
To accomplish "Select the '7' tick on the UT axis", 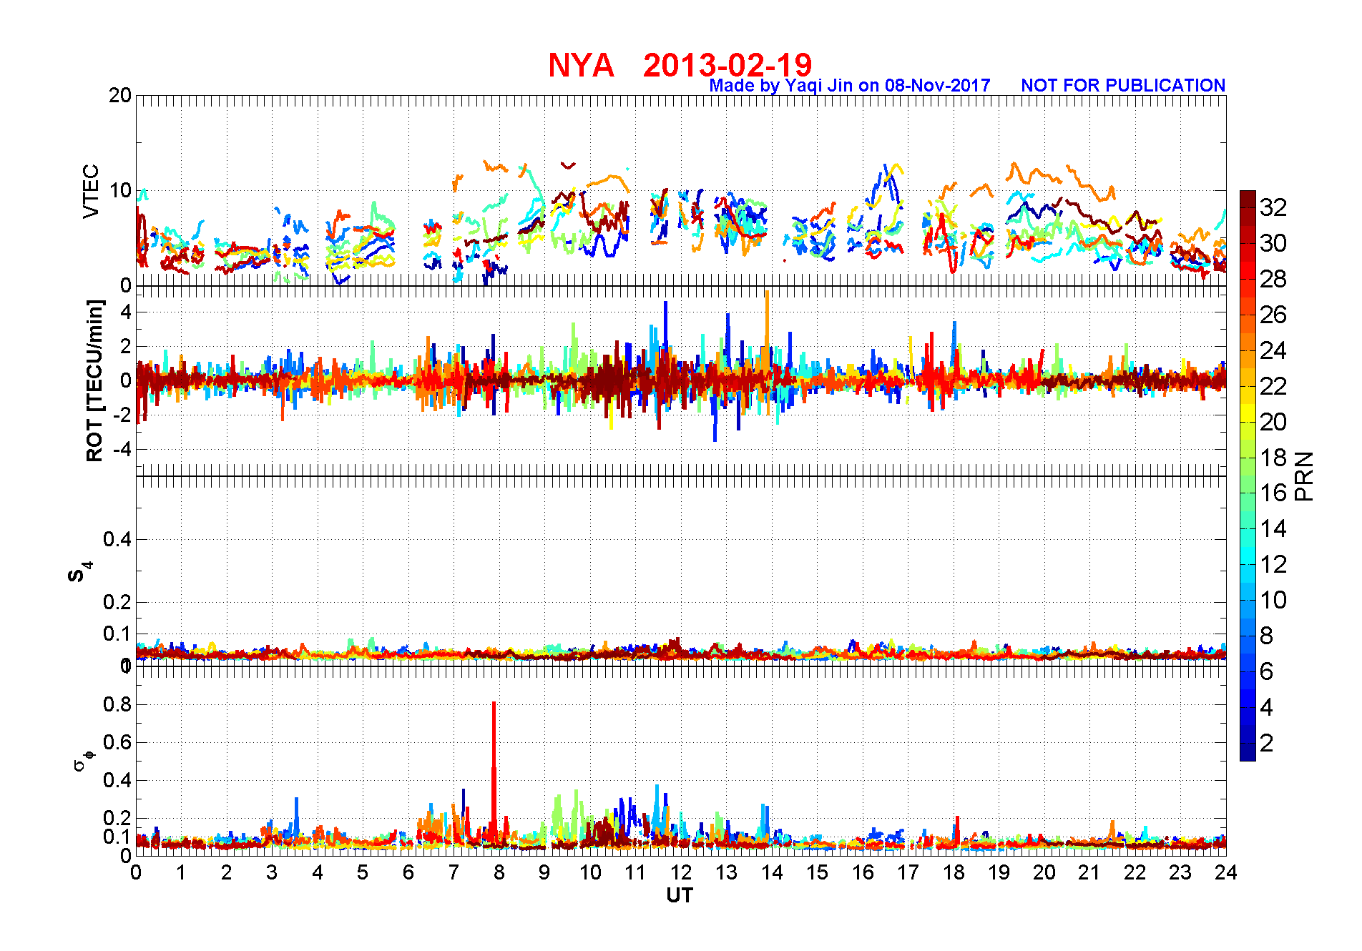I will 454,872.
